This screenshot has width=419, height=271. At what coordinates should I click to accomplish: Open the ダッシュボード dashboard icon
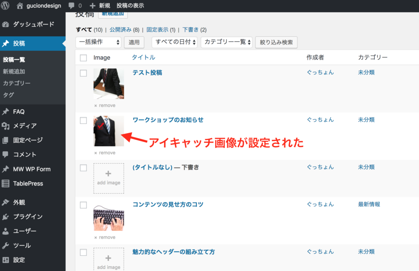pos(6,25)
